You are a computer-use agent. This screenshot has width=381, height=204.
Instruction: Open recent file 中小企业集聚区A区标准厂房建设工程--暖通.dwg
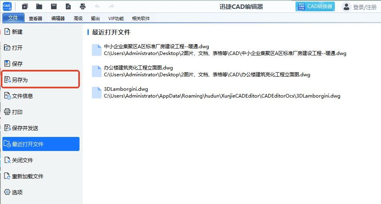[157, 47]
